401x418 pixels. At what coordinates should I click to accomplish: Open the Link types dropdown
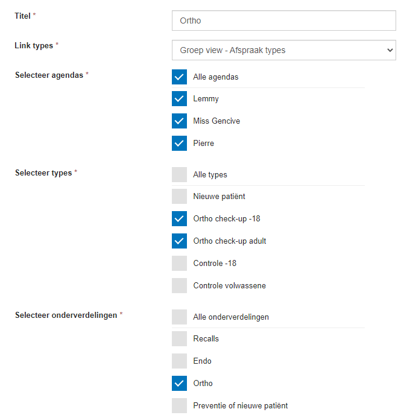pos(283,51)
